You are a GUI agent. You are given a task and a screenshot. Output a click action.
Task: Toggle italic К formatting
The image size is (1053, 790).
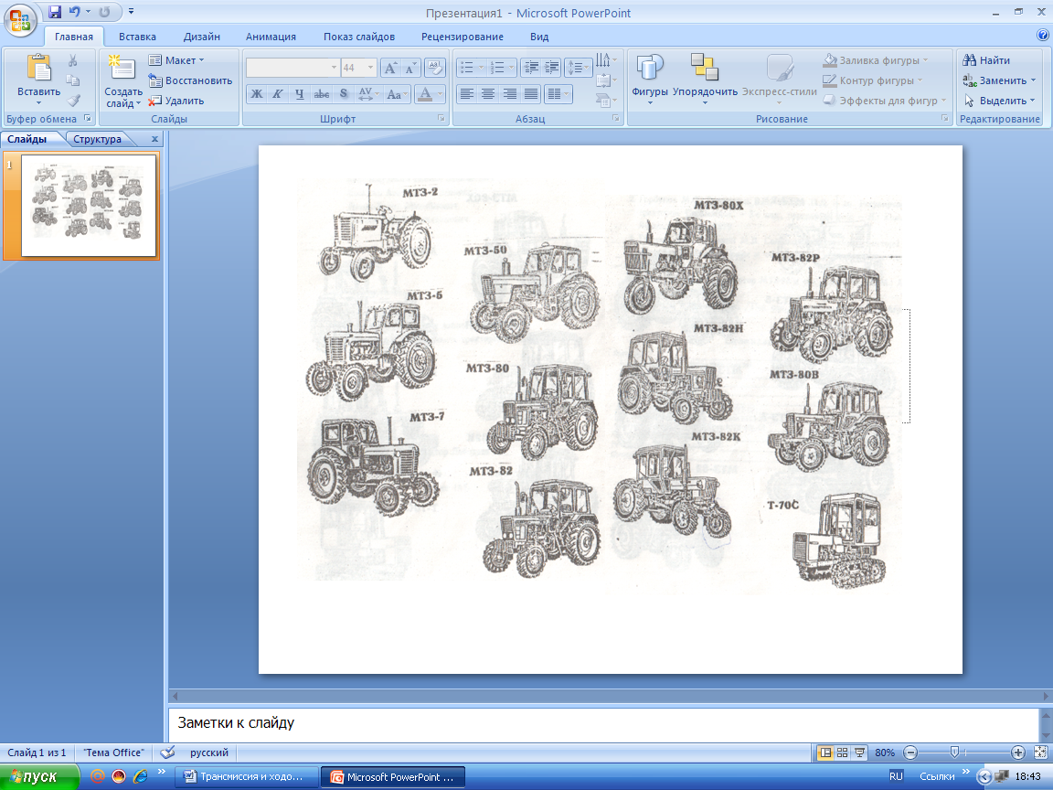coord(278,94)
